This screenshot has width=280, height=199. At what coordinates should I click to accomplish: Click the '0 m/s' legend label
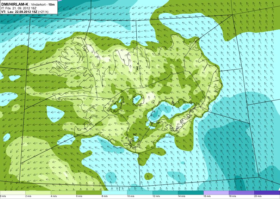point(3,196)
